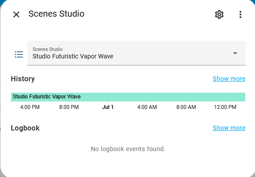The width and height of the screenshot is (255, 177).
Task: Click the 4:00 AM timeline label
Action: click(x=147, y=107)
